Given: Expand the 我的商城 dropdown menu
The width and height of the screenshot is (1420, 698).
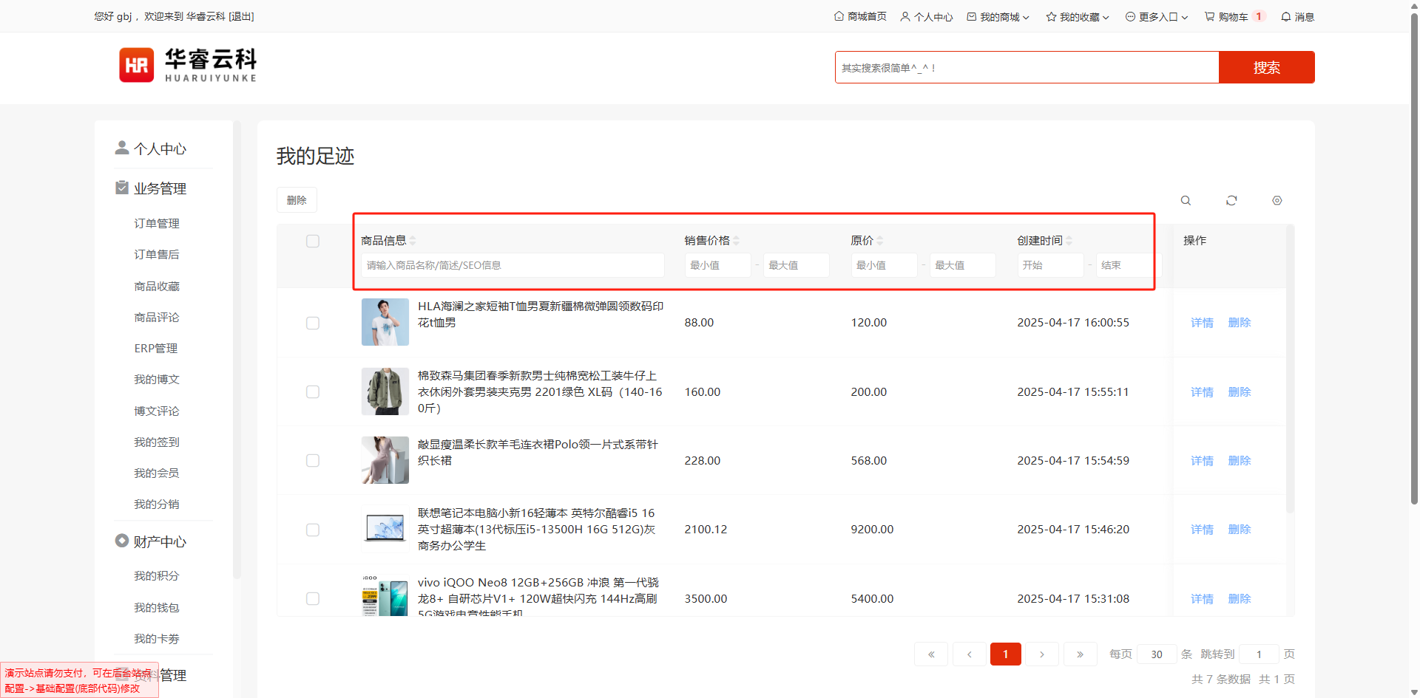Looking at the screenshot, I should (998, 17).
